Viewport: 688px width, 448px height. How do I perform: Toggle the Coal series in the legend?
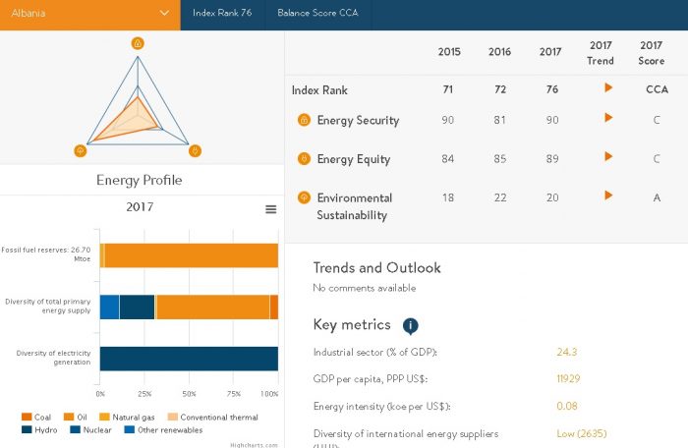[36, 418]
